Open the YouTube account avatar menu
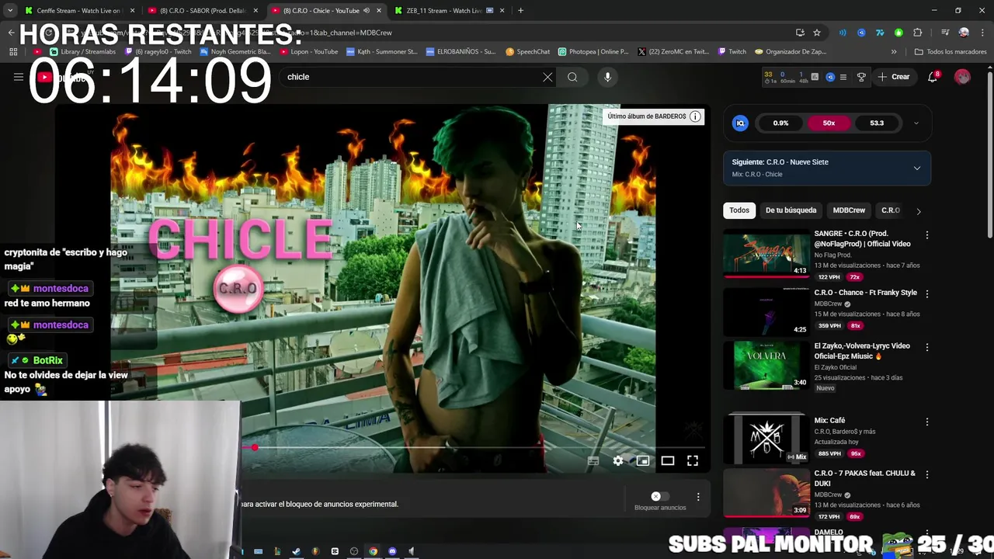This screenshot has height=559, width=994. coord(962,77)
